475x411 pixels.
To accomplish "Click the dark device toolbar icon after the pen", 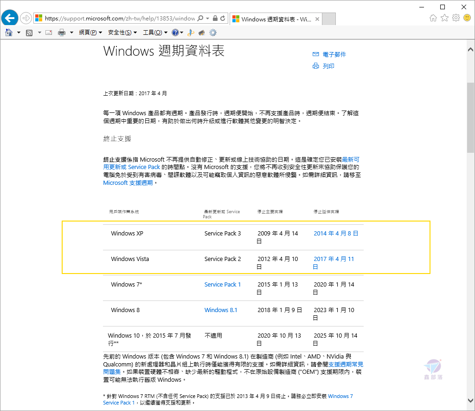I will 202,33.
